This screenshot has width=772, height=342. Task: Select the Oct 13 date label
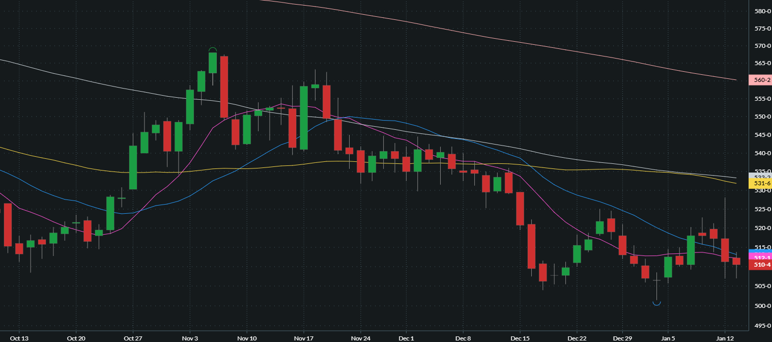tap(19, 338)
